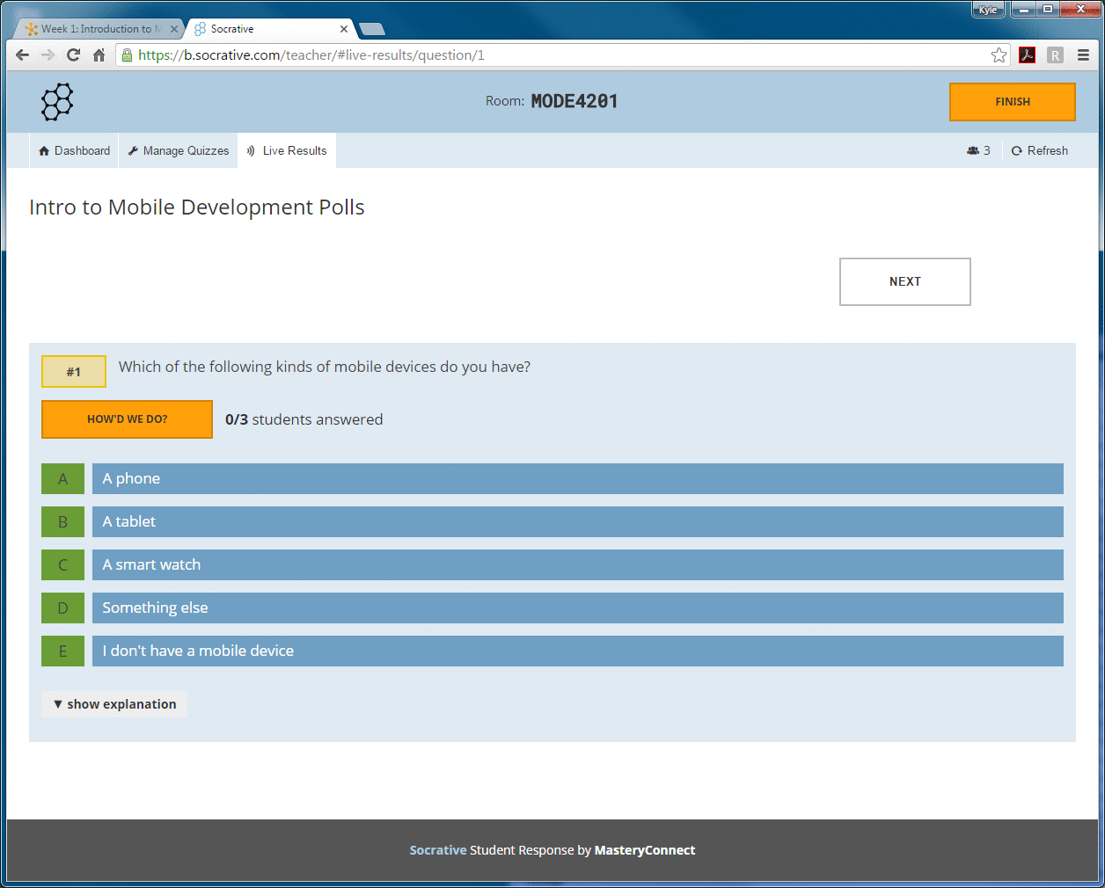Click Refresh in the Socrative navigation bar

pyautogui.click(x=1040, y=150)
